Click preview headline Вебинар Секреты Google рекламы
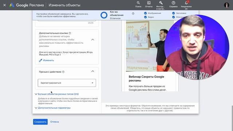233x131 pixels. pyautogui.click(x=146, y=79)
